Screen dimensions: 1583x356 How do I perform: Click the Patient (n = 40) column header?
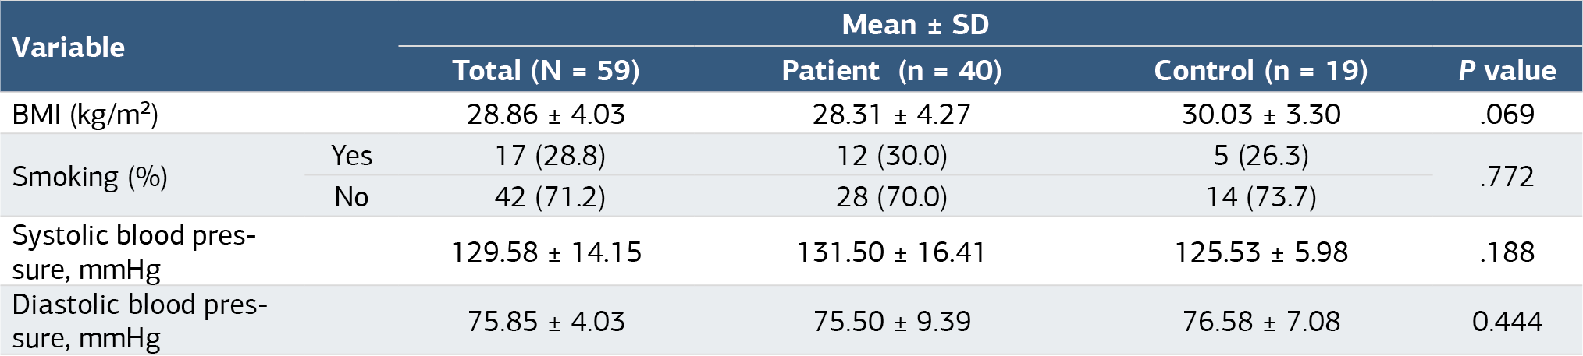pyautogui.click(x=891, y=71)
